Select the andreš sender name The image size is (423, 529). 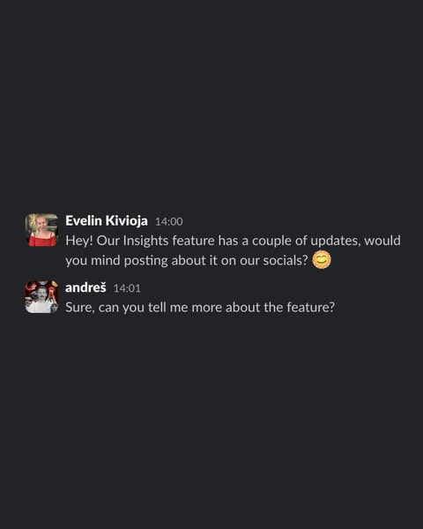pyautogui.click(x=85, y=287)
